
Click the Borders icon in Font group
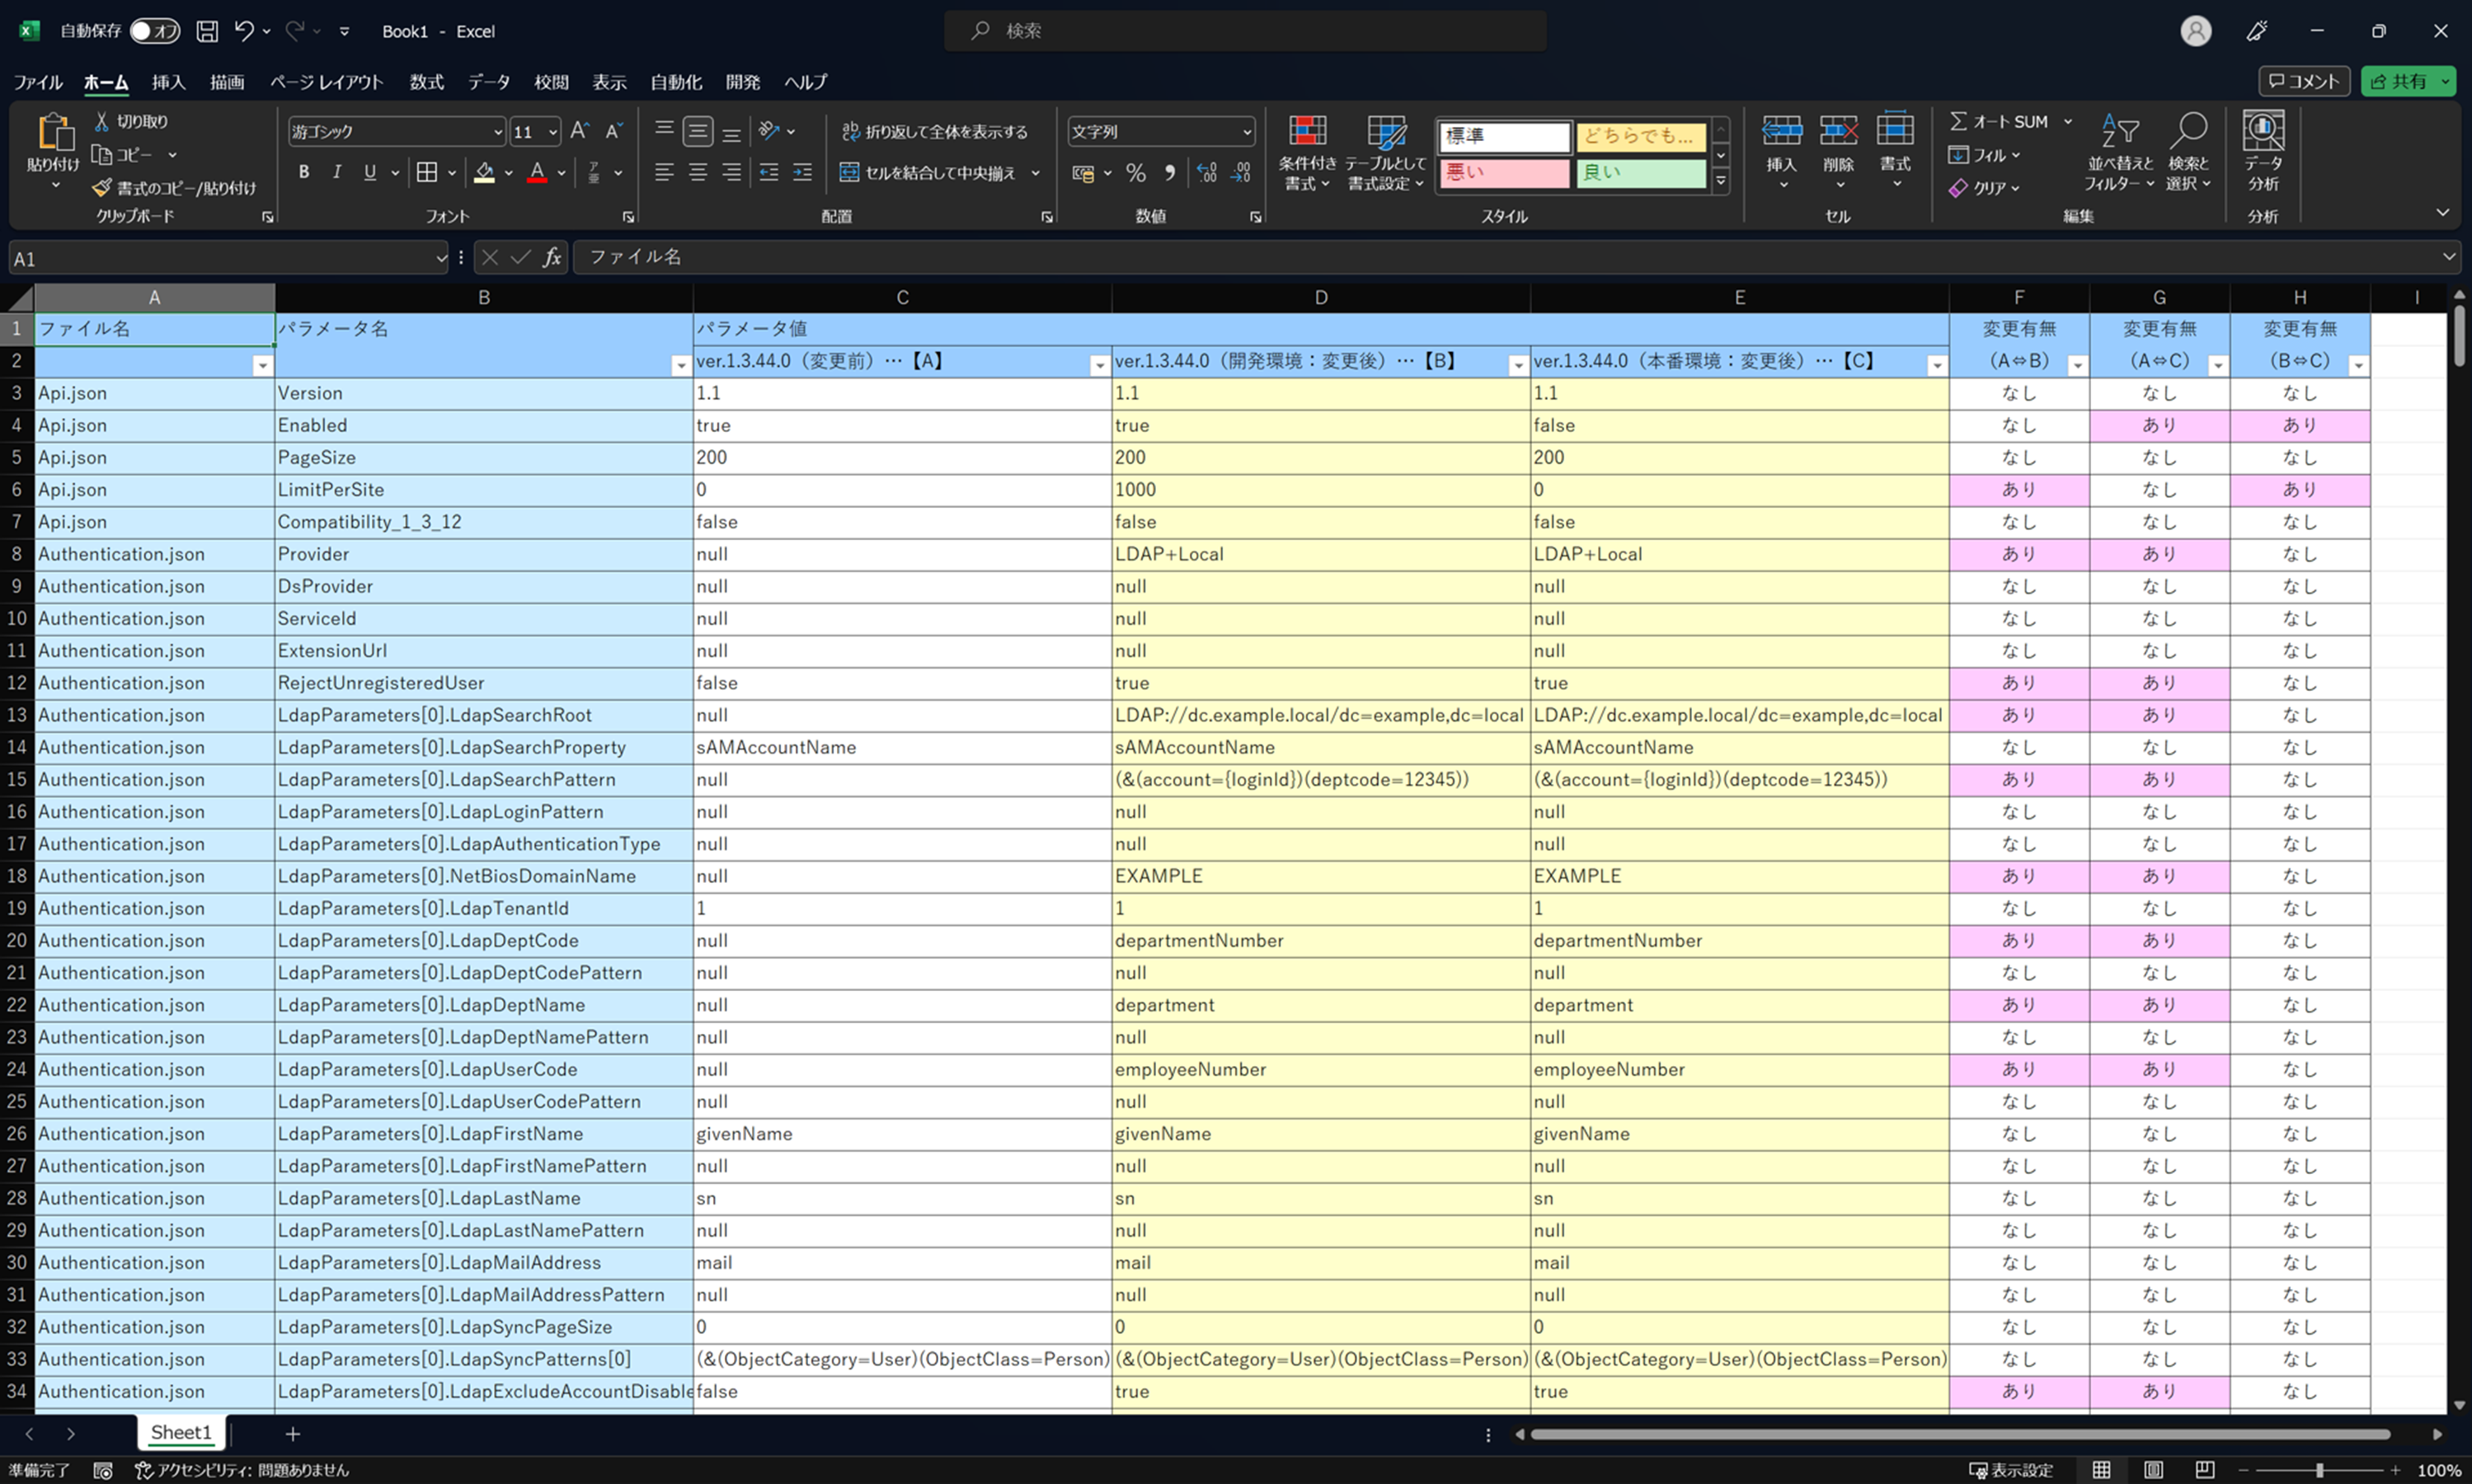(427, 172)
